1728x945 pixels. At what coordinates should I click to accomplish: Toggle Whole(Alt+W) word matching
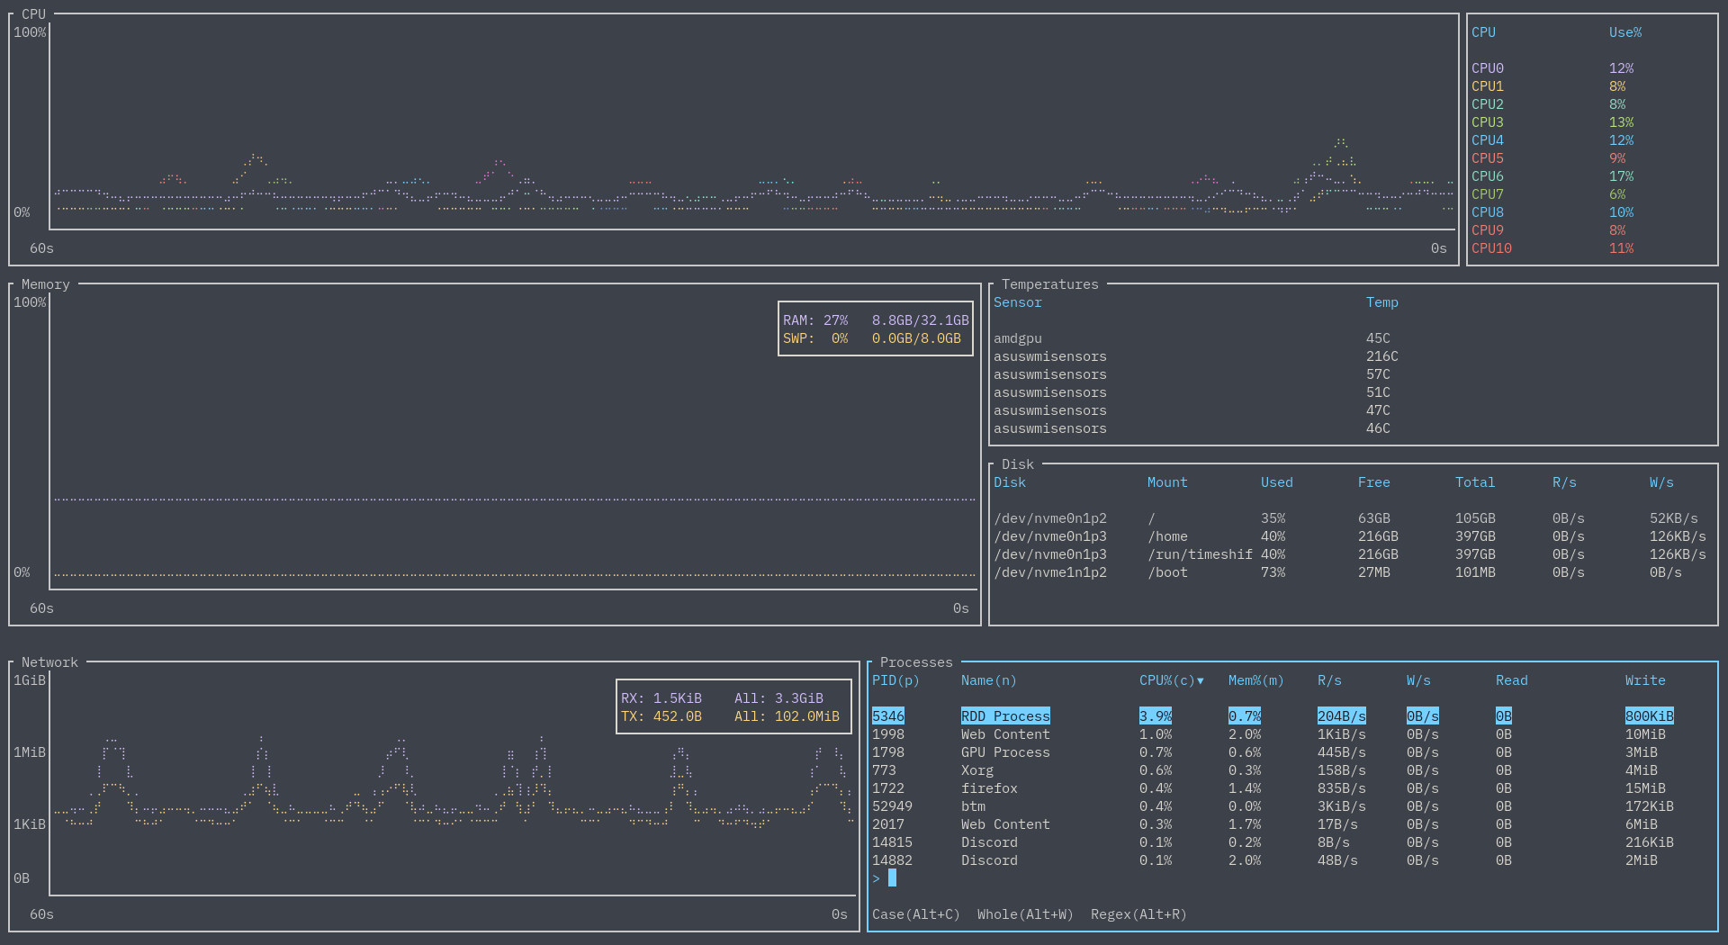(1025, 914)
